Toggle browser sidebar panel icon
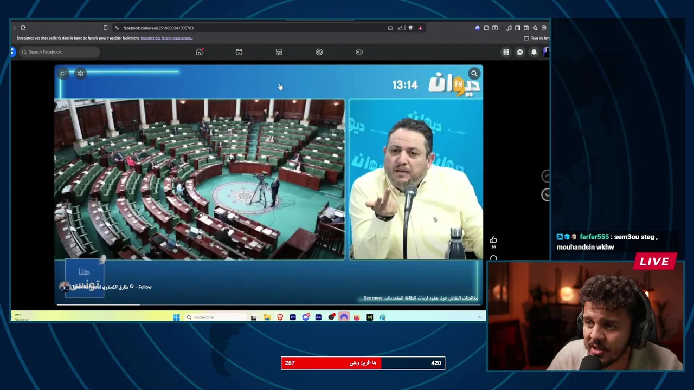 (518, 28)
